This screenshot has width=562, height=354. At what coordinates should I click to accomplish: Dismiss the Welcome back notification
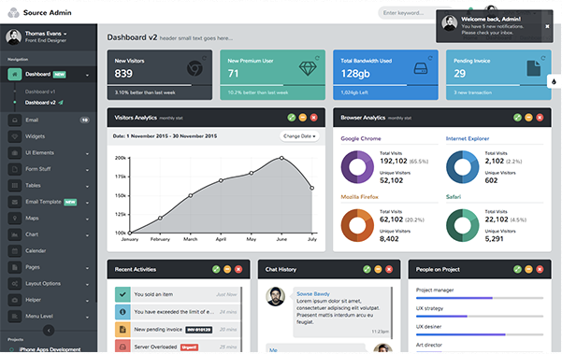point(547,26)
